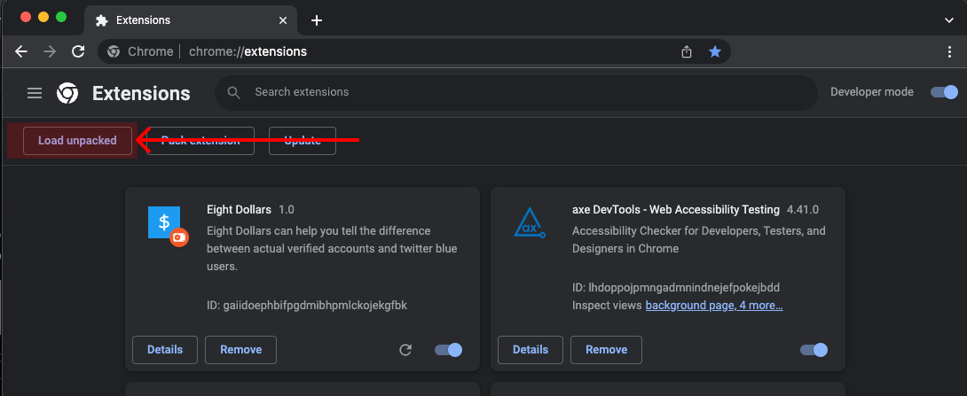Open Details for Eight Dollars
This screenshot has width=967, height=396.
pos(165,350)
